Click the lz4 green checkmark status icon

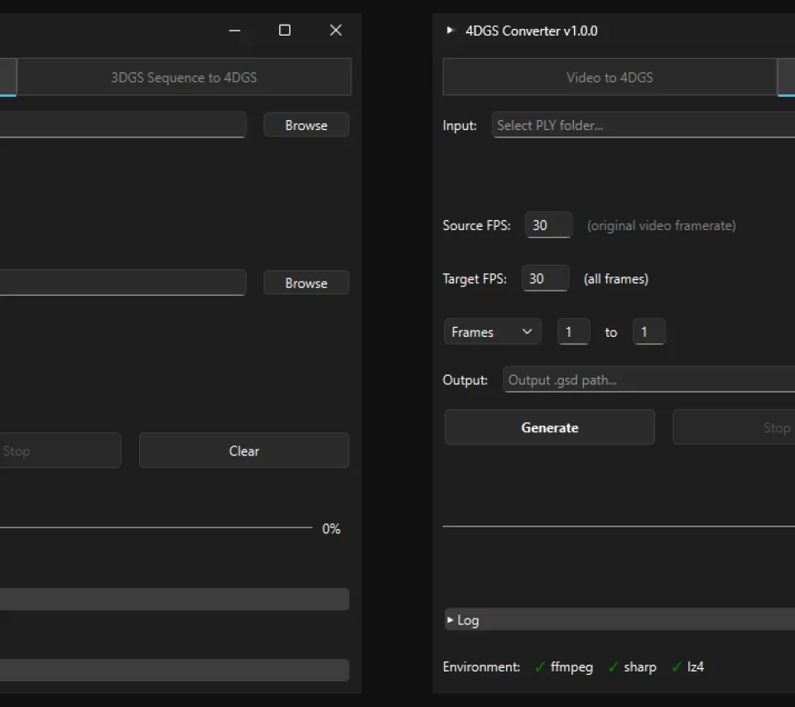(x=677, y=667)
